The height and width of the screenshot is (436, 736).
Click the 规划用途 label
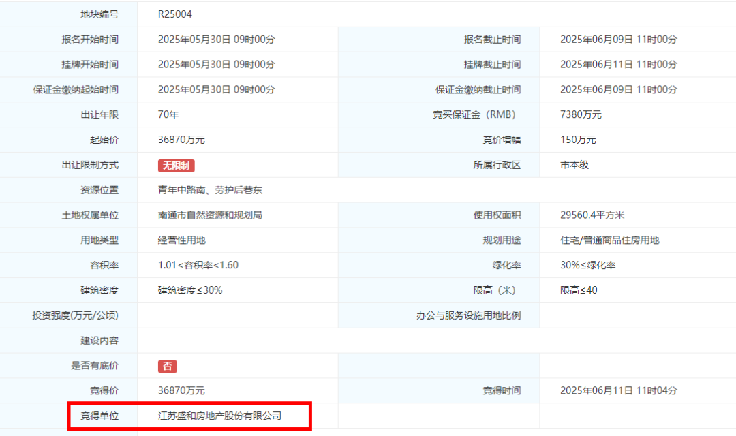pos(502,240)
